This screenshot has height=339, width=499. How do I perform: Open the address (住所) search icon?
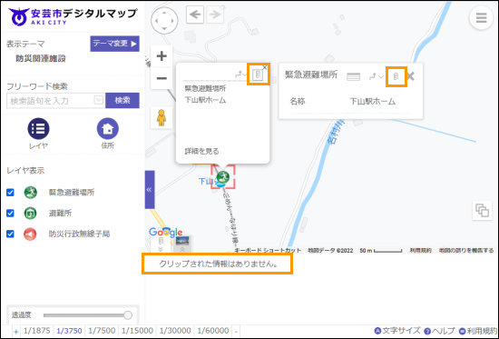[108, 128]
